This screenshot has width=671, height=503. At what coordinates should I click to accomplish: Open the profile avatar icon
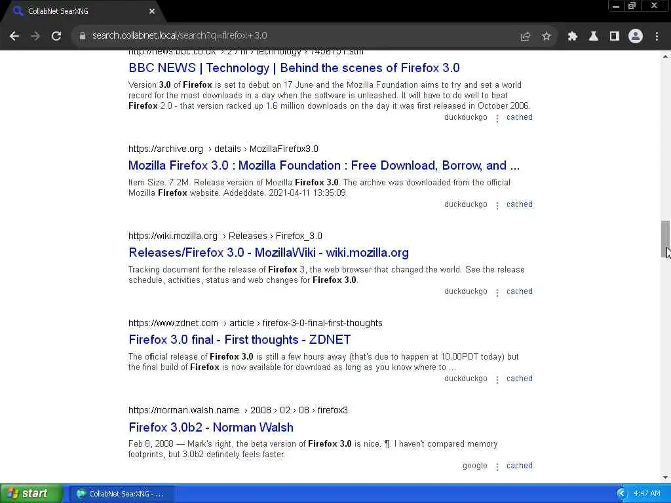pos(636,37)
